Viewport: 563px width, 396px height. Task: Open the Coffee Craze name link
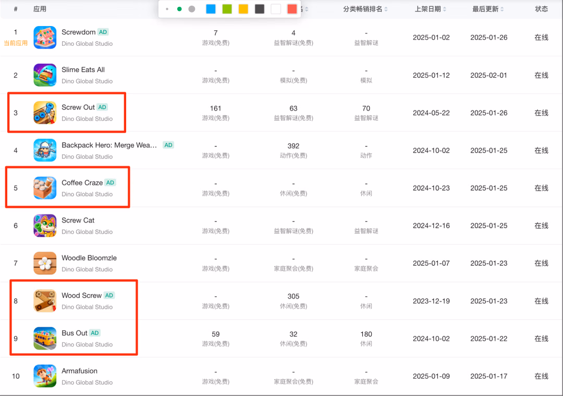(82, 182)
